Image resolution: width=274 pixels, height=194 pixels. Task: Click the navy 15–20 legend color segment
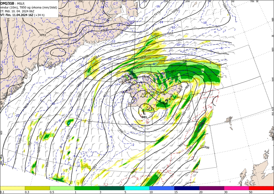(x=187, y=188)
